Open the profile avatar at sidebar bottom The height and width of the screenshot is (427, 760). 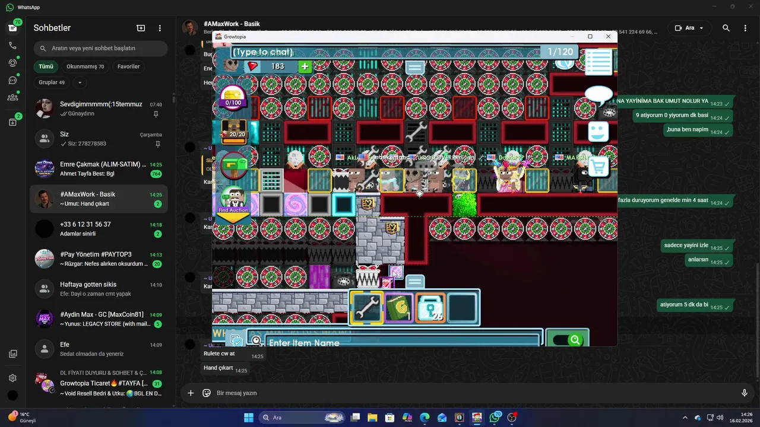12,396
